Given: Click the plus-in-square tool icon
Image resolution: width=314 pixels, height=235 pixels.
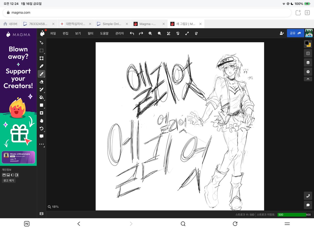Looking at the screenshot, I should (x=41, y=113).
